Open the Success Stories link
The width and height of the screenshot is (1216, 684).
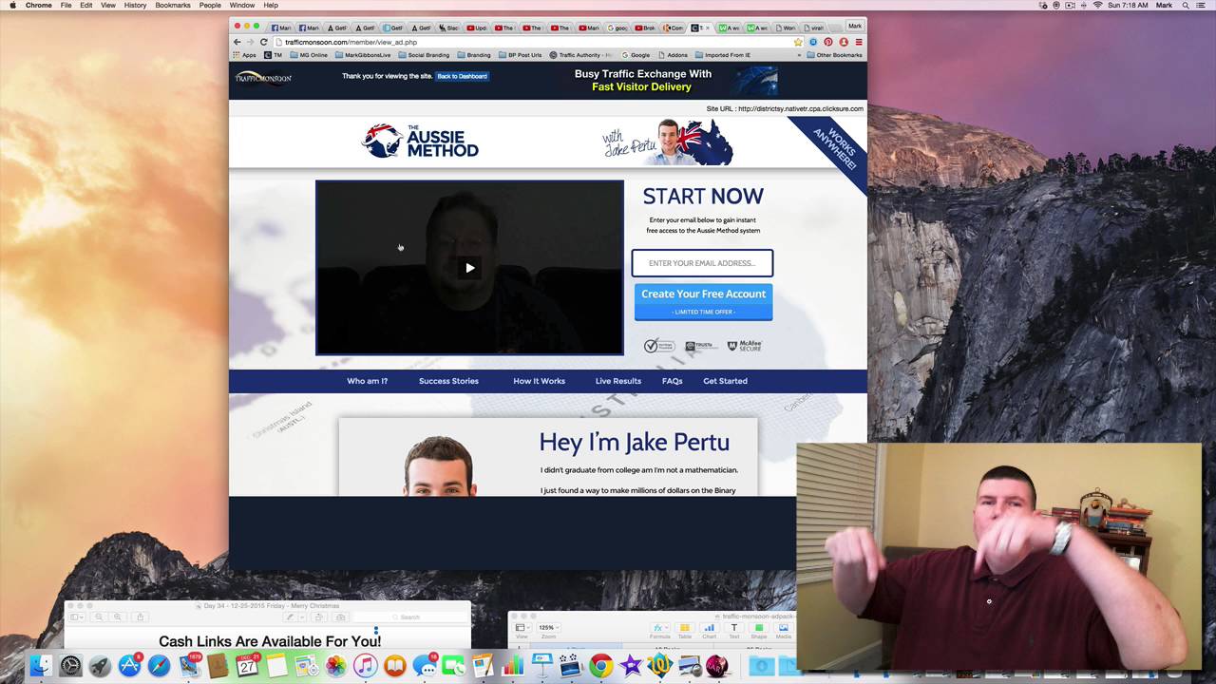(x=448, y=381)
